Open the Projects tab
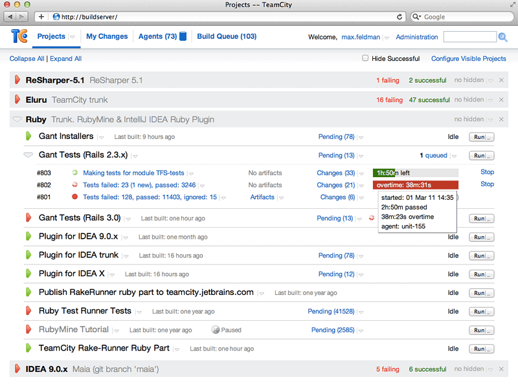Viewport: 518px width, 388px height. (x=51, y=36)
